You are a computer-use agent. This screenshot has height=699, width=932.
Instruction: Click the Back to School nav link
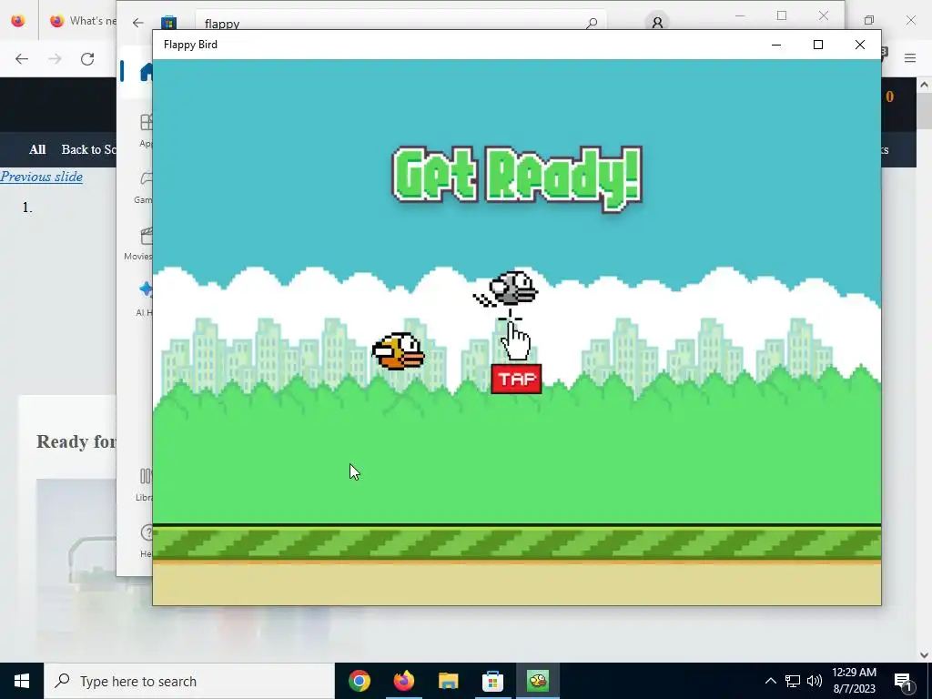[x=88, y=149]
